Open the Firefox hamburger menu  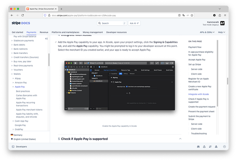(225, 15)
